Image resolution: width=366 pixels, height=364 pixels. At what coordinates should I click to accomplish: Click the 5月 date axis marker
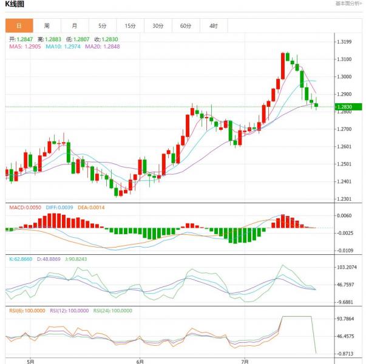point(30,362)
